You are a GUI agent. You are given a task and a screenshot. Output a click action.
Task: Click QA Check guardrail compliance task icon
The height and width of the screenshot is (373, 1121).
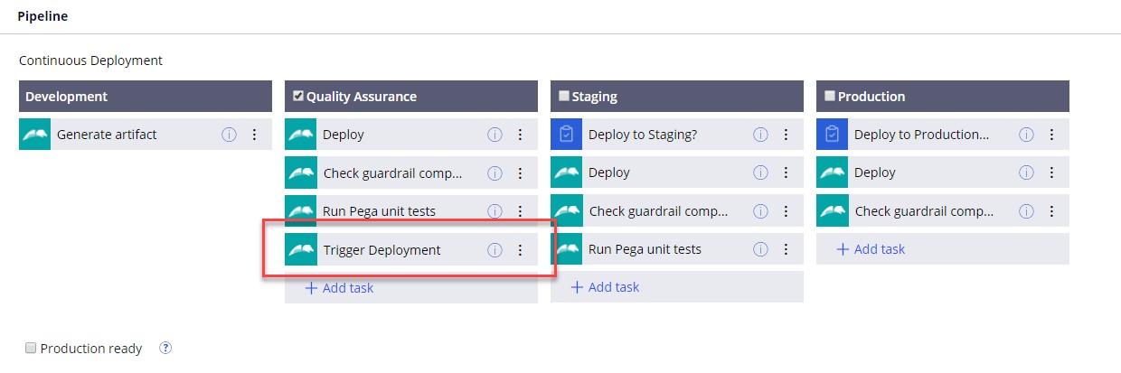point(300,173)
